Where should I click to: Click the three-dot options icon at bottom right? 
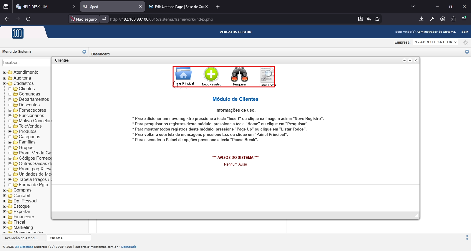[x=467, y=237]
